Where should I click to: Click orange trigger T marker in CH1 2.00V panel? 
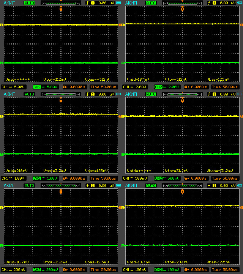click(x=182, y=9)
